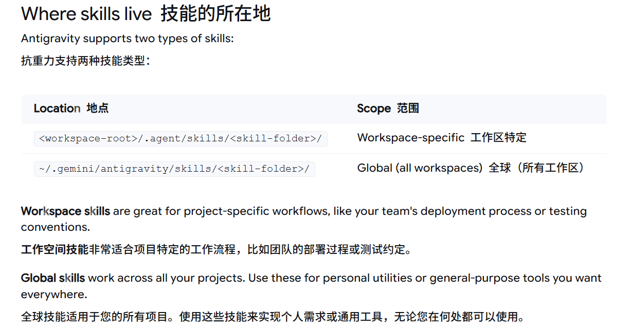Click the 'Scope 范围' column header
Viewport: 632px width, 330px height.
tap(388, 108)
